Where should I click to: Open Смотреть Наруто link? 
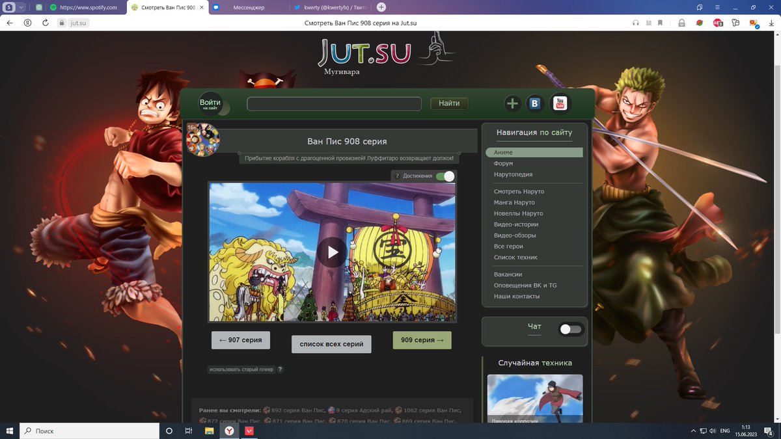519,191
